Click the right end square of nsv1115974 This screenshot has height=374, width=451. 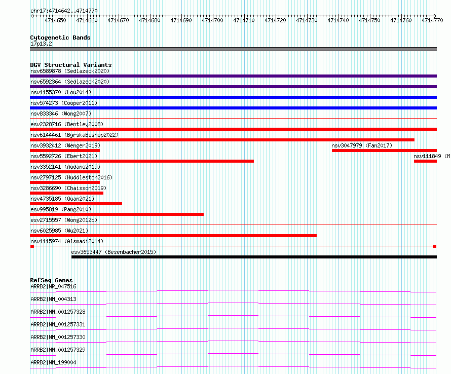coord(435,246)
